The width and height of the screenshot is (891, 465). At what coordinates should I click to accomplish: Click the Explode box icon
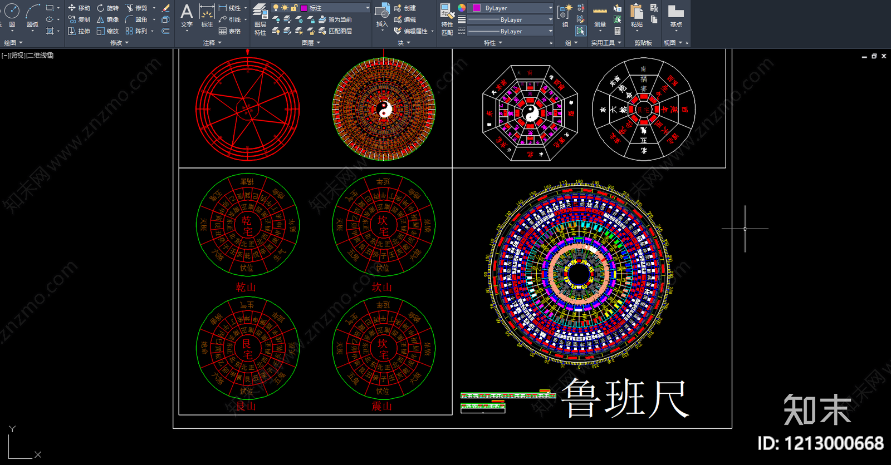(165, 19)
